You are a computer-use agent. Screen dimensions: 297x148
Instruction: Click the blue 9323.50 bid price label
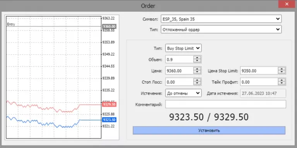coord(109,120)
